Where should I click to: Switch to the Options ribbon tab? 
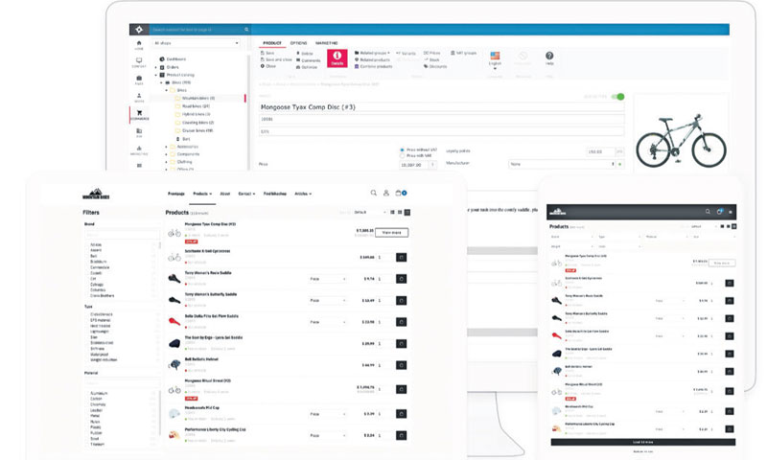pyautogui.click(x=299, y=43)
